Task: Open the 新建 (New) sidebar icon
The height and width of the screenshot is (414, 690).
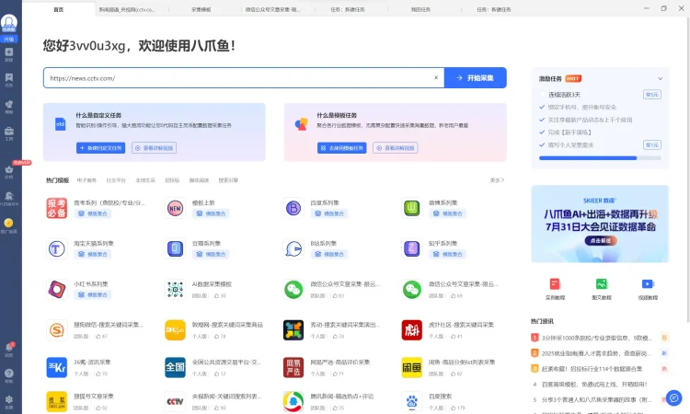Action: click(x=9, y=54)
